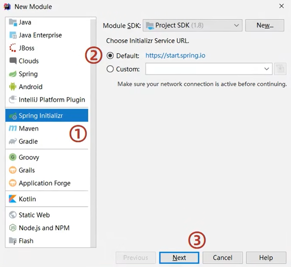Open the Module SDK dropdown

pyautogui.click(x=192, y=25)
